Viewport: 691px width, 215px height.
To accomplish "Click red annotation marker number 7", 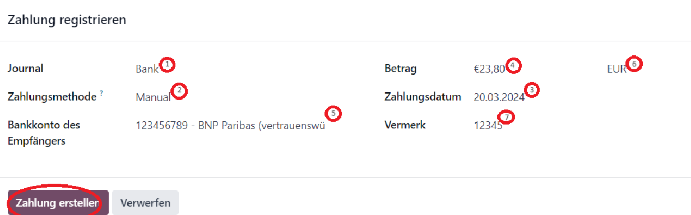I will pos(507,117).
